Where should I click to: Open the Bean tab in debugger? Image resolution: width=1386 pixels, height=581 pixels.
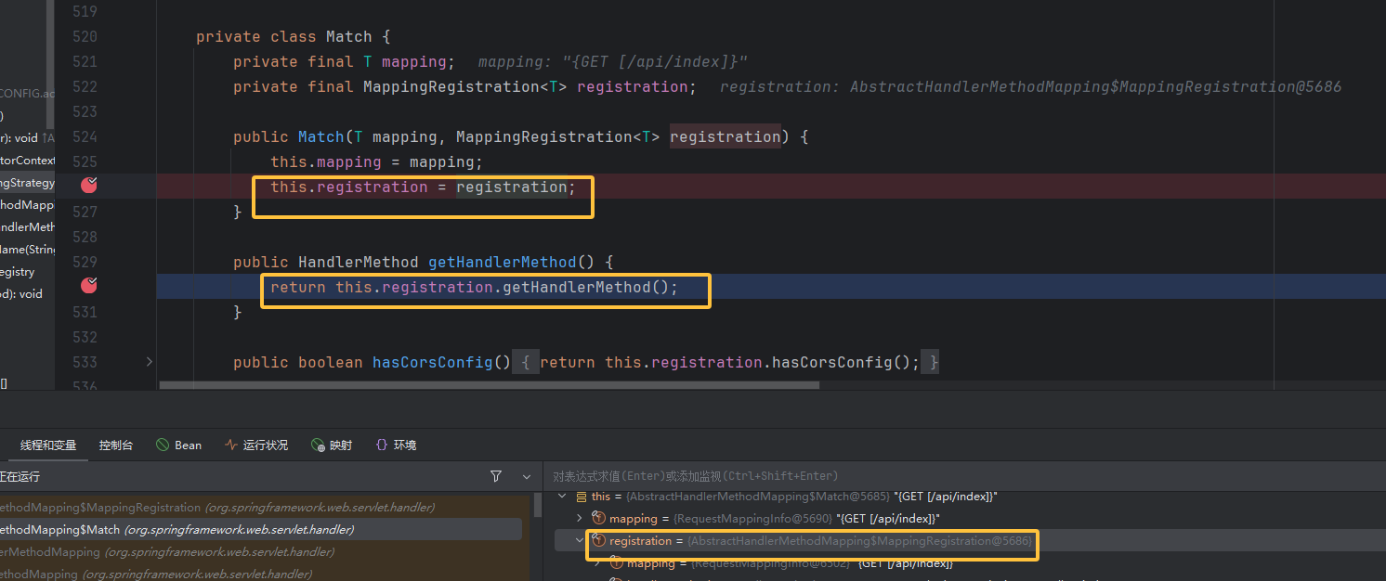pyautogui.click(x=179, y=445)
